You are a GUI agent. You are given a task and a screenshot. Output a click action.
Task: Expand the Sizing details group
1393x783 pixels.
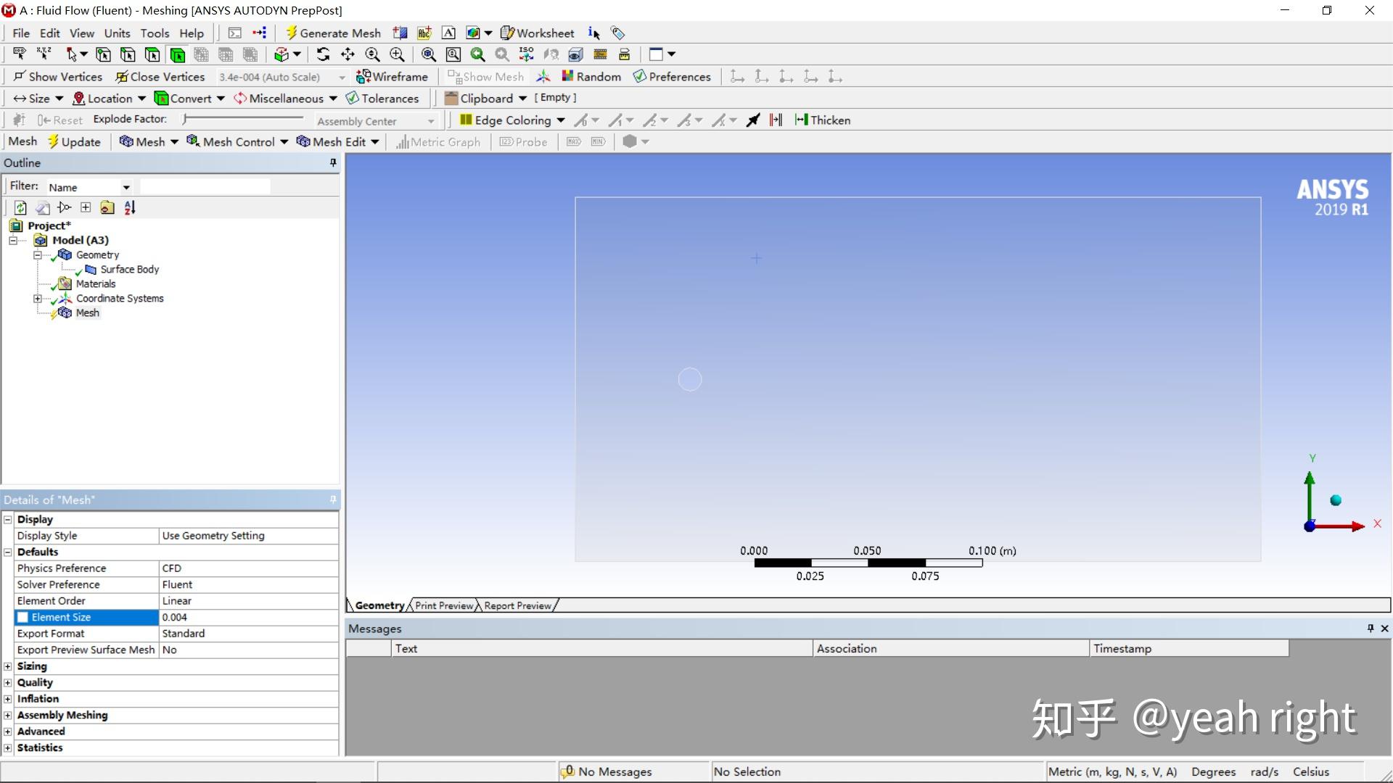click(x=8, y=666)
